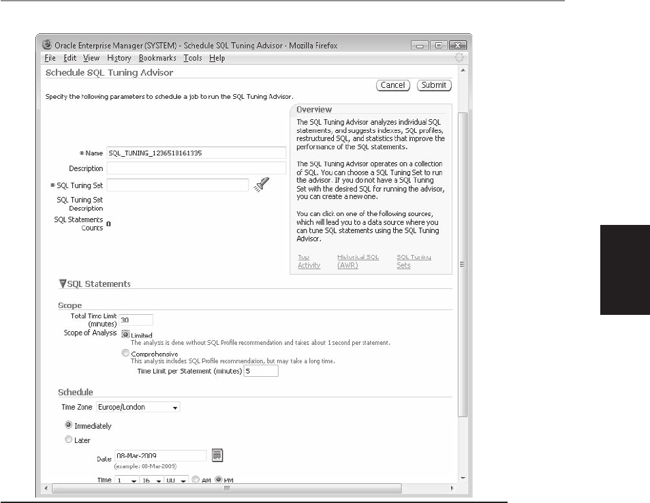Screen dimensions: 650x503
Task: Maximize the Firefox window
Action: click(x=439, y=45)
